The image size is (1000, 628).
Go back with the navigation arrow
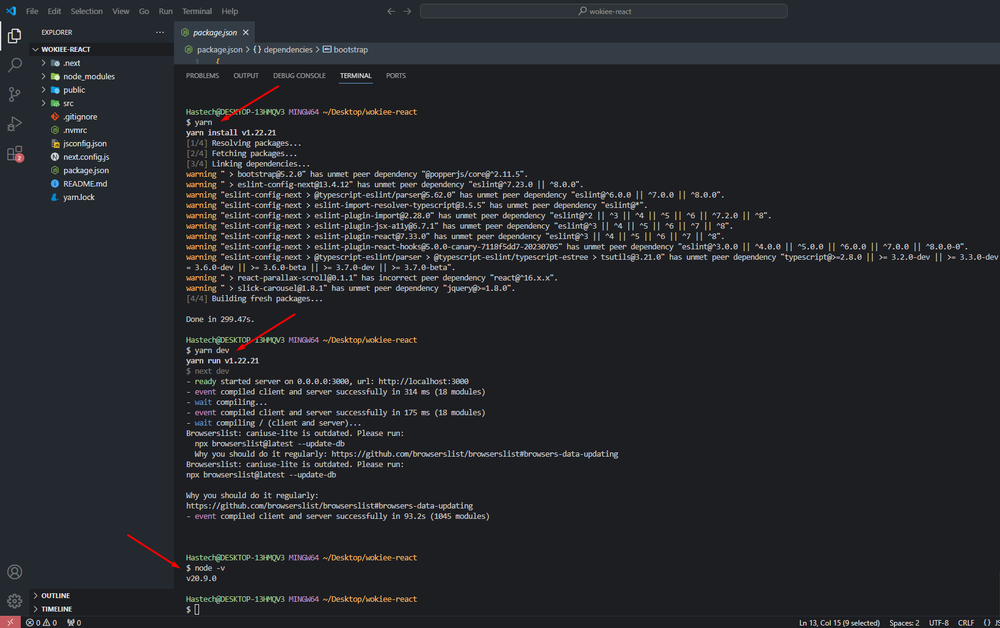click(x=391, y=11)
